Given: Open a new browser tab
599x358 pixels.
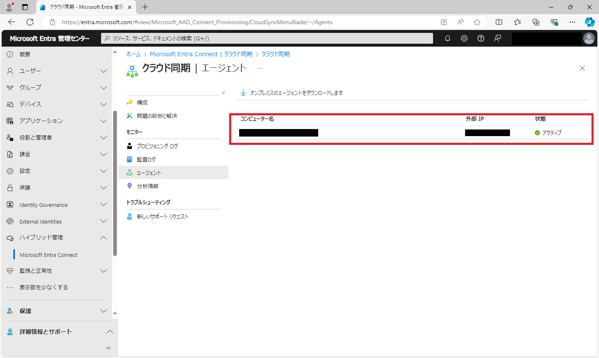Looking at the screenshot, I should pyautogui.click(x=145, y=7).
